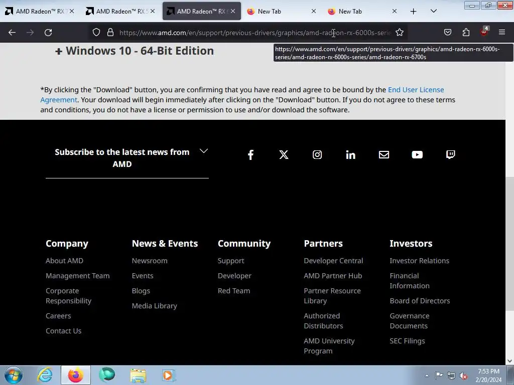Click the email envelope icon
The width and height of the screenshot is (514, 385).
click(384, 154)
